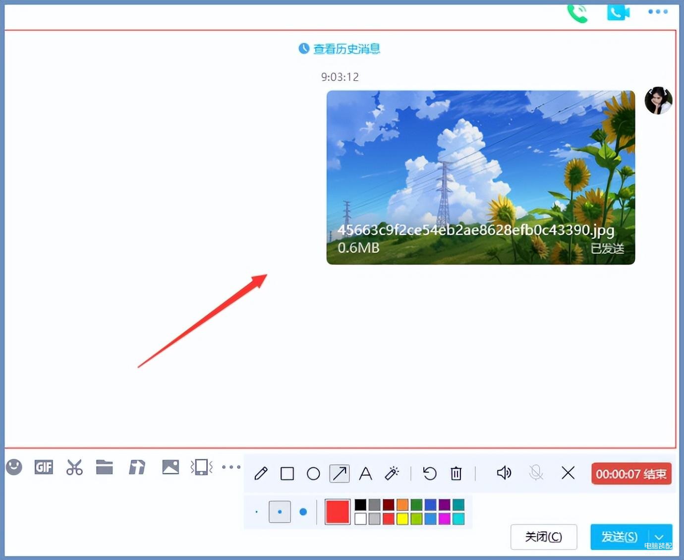Select the text annotation tool
The width and height of the screenshot is (684, 560).
click(x=366, y=474)
